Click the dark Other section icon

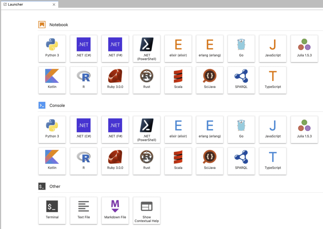tap(42, 186)
